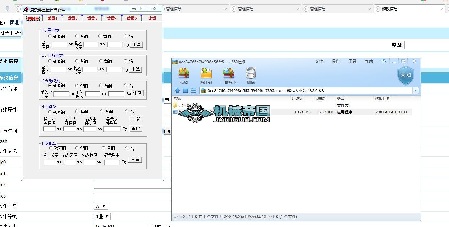Click the 未知 security shield badge
The height and width of the screenshot is (227, 449).
pyautogui.click(x=405, y=75)
